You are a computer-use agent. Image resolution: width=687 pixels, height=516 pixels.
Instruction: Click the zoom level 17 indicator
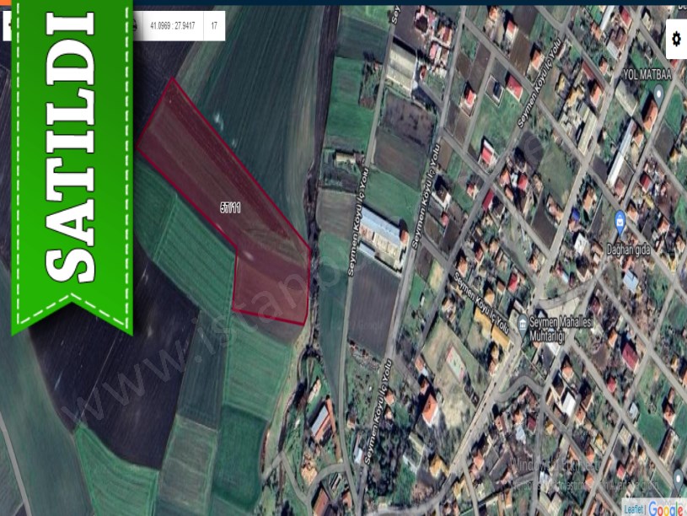[214, 26]
